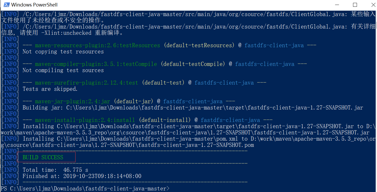Click the ClientGlobal.java file path
The width and height of the screenshot is (377, 192).
(156, 14)
